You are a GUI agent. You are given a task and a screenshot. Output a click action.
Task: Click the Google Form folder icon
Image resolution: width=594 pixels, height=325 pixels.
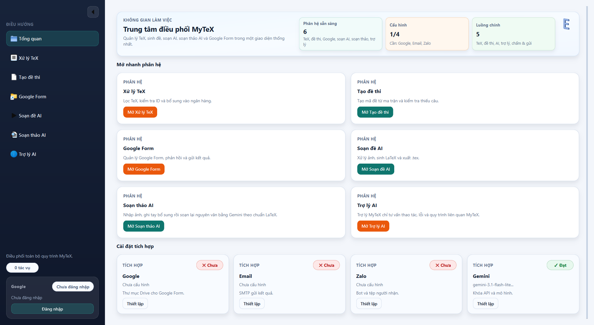click(x=14, y=97)
